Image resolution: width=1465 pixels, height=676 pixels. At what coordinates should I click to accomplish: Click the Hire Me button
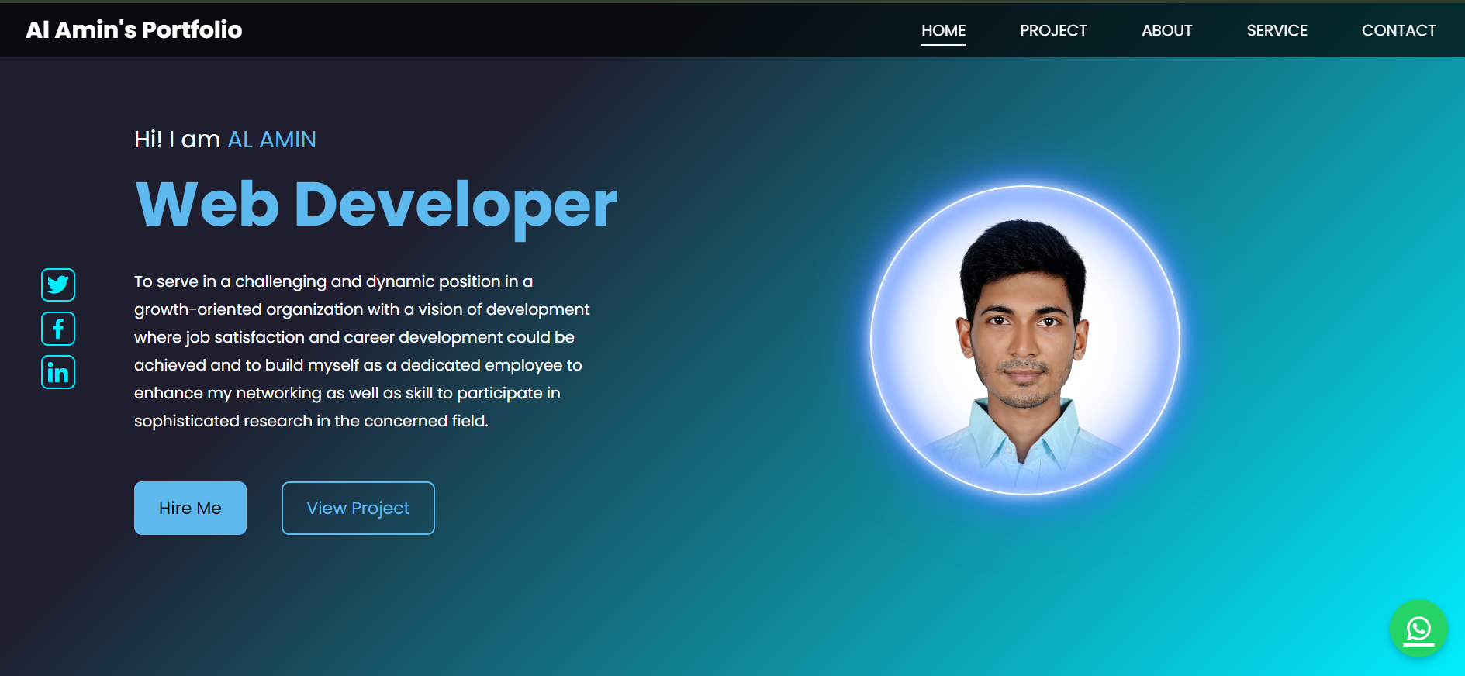(190, 508)
